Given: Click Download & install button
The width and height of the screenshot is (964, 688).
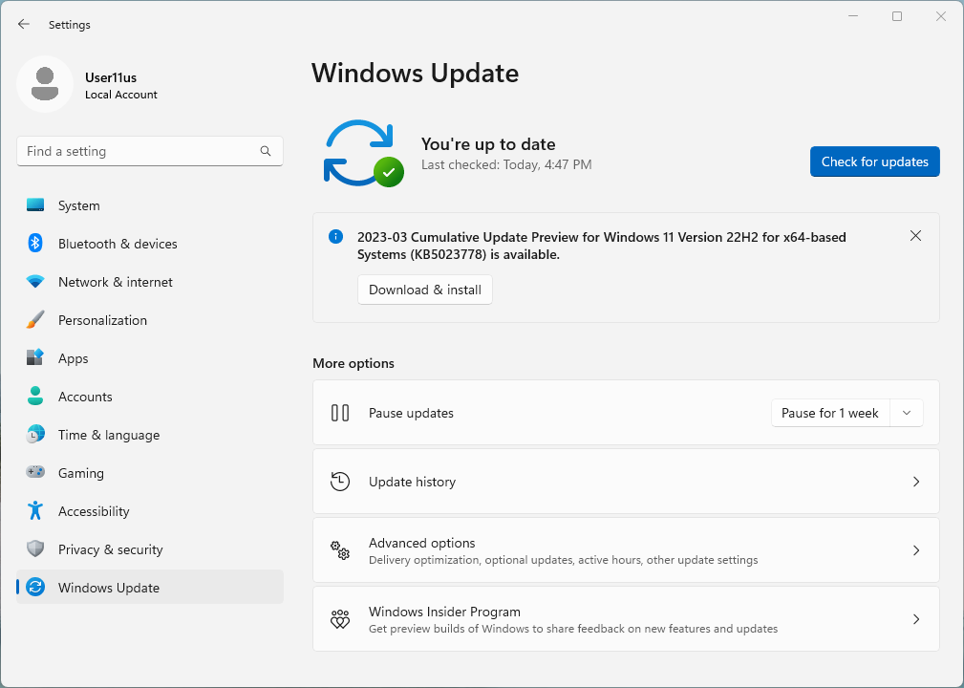Looking at the screenshot, I should coord(425,290).
